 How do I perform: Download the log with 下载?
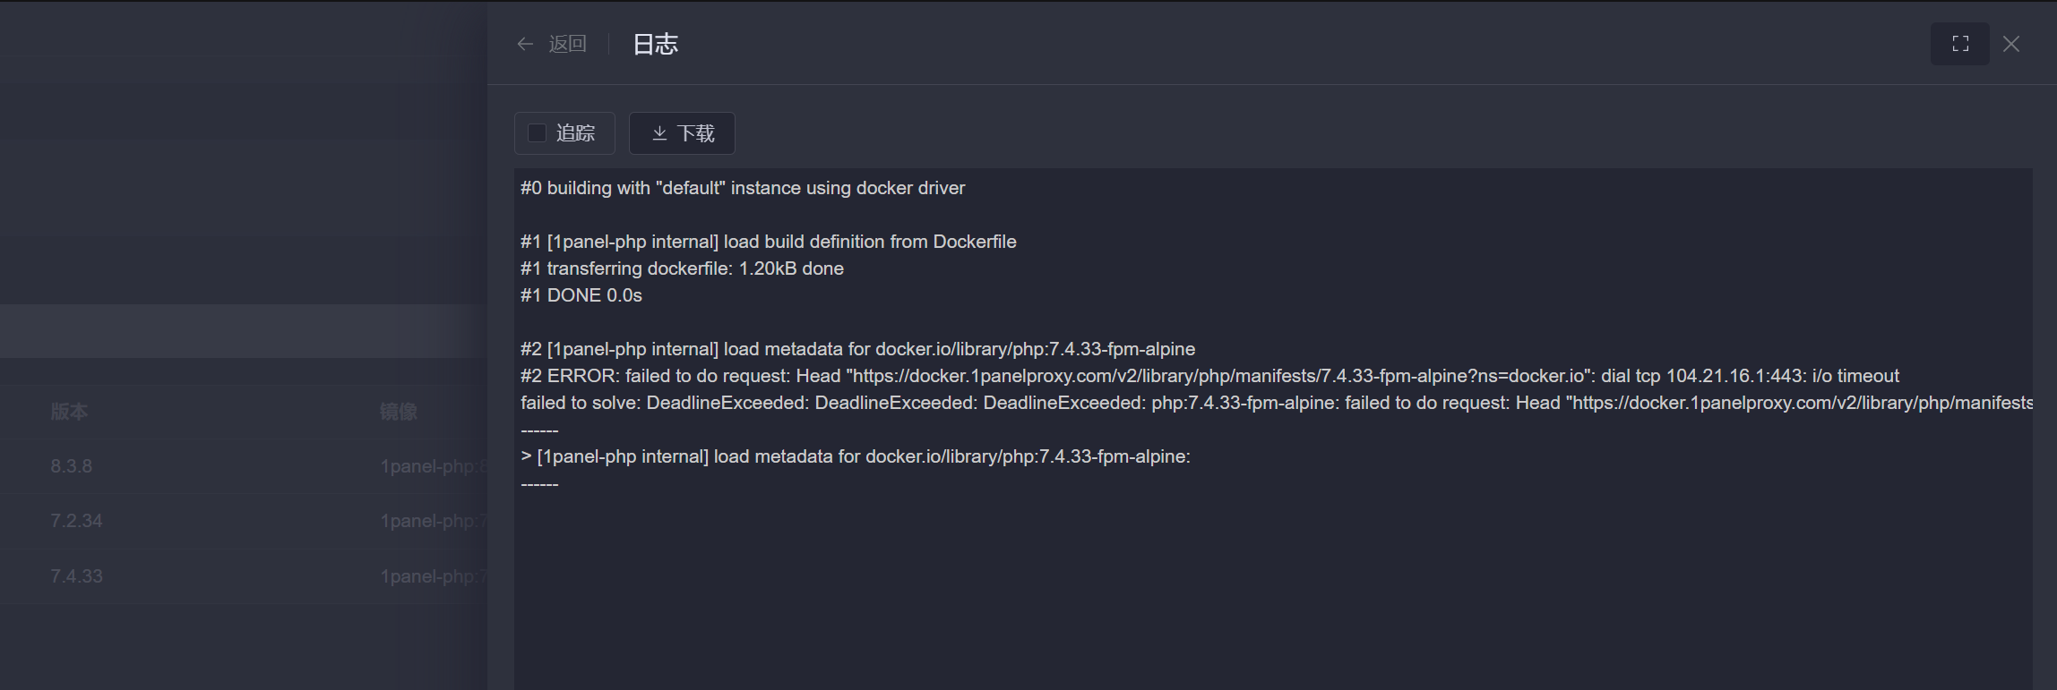[x=682, y=133]
